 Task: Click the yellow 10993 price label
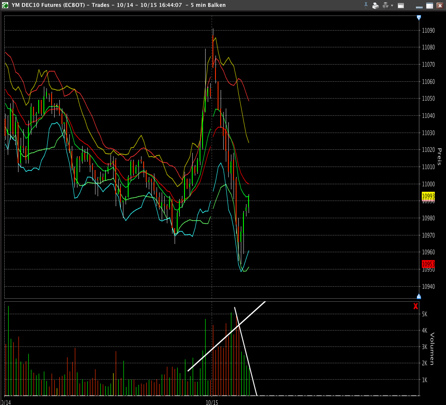tap(428, 196)
